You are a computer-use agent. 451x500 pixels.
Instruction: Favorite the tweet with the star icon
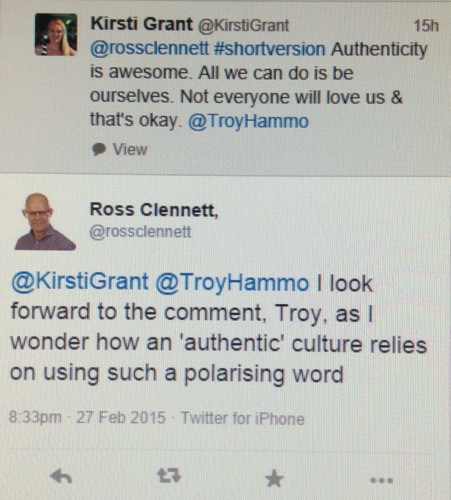click(274, 478)
